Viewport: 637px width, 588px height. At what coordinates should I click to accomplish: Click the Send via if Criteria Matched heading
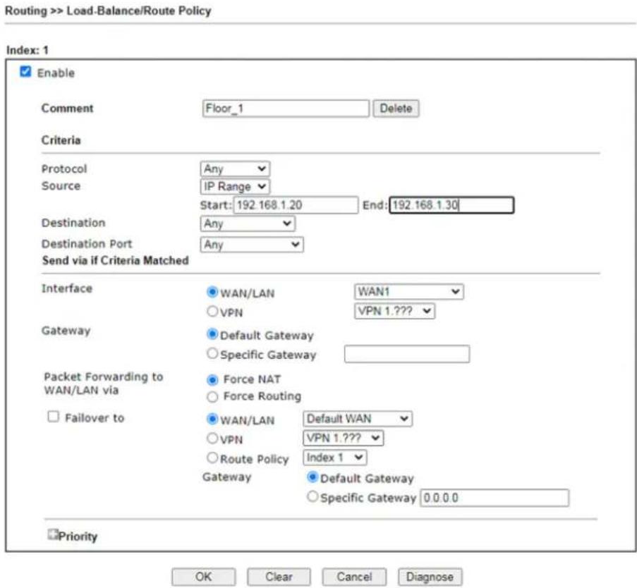point(116,260)
